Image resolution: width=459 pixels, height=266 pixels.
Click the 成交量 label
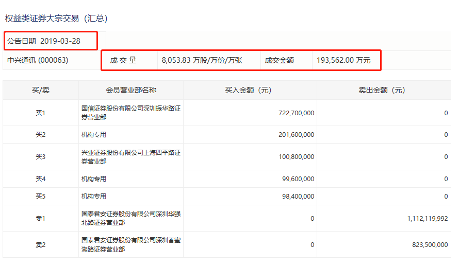click(123, 60)
